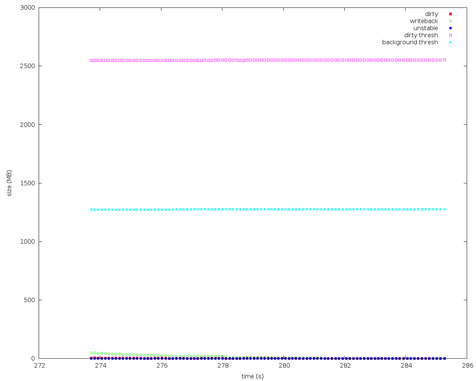476x381 pixels.
Task: Click the 'background thresh' legend label
Action: pyautogui.click(x=410, y=42)
